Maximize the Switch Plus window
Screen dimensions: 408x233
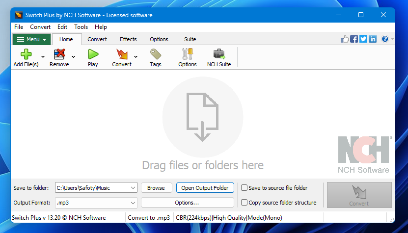[x=361, y=15]
